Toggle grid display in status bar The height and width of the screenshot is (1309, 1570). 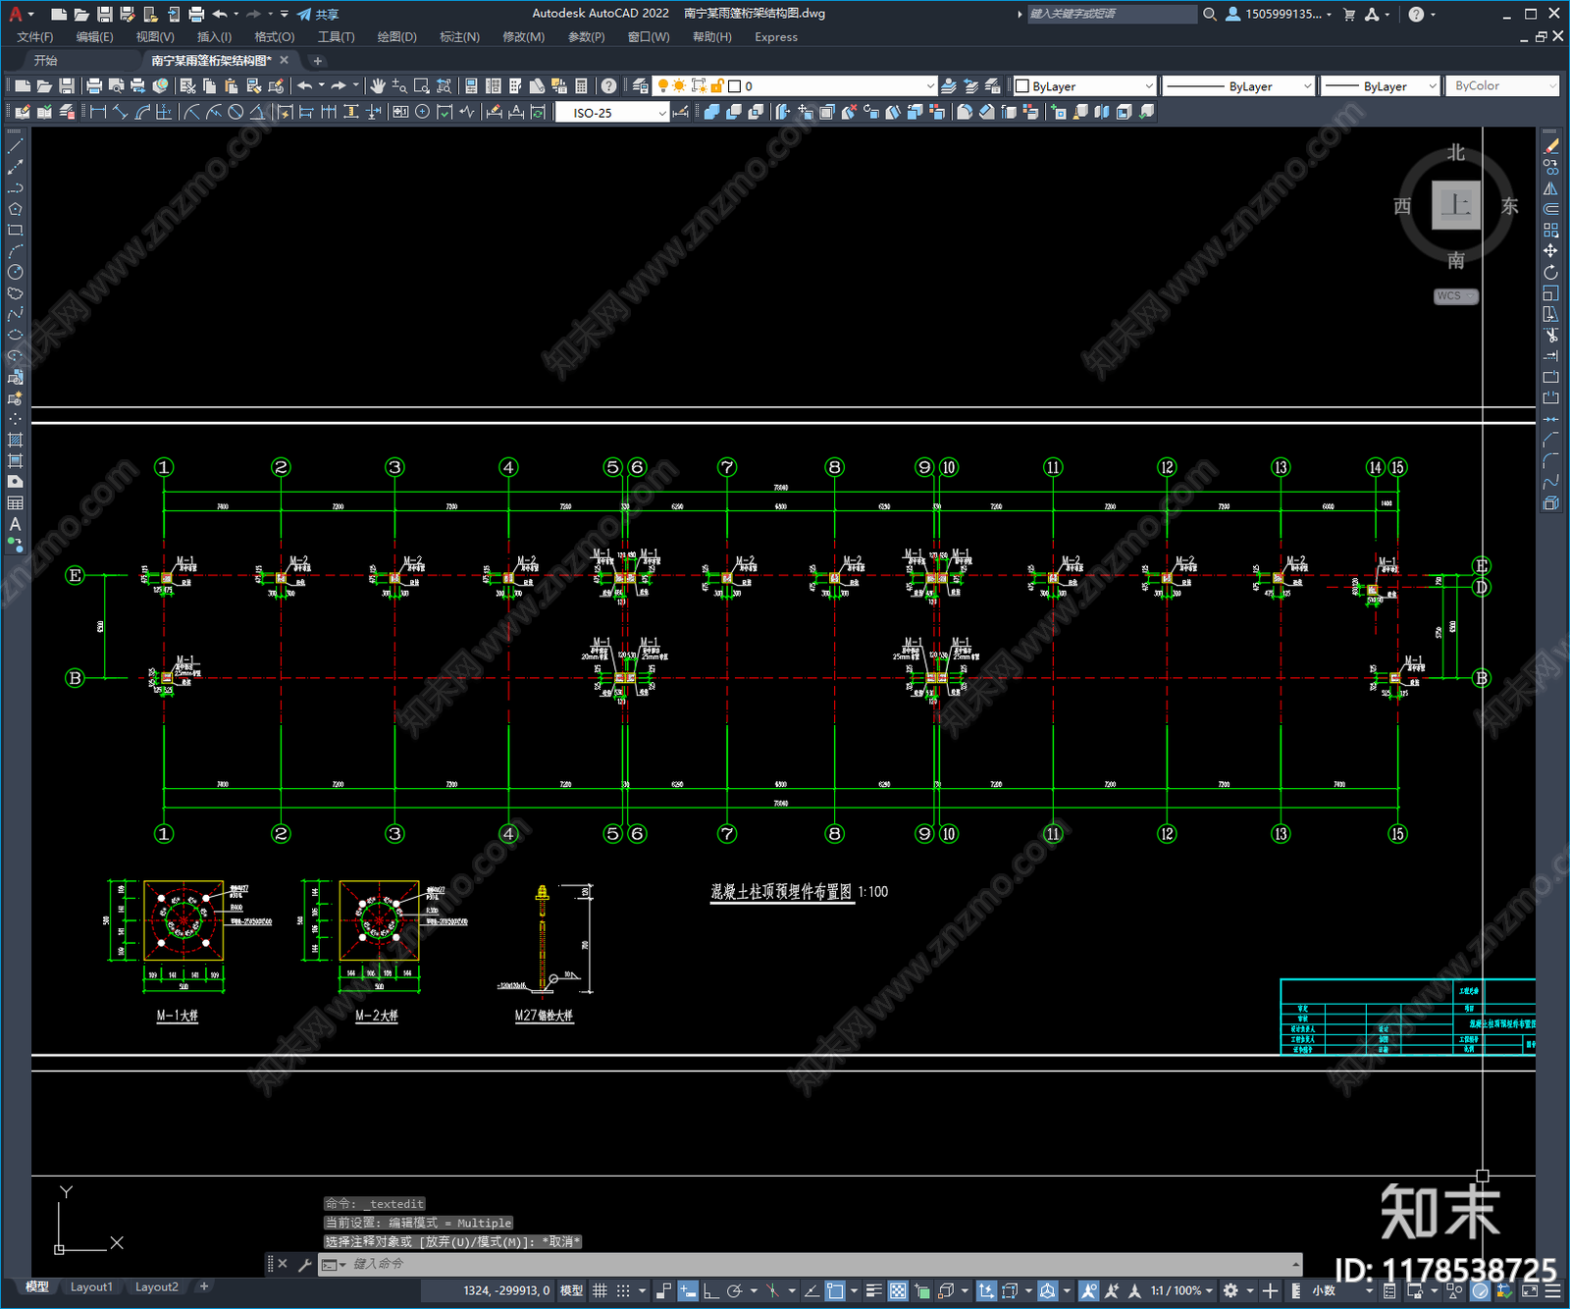600,1290
